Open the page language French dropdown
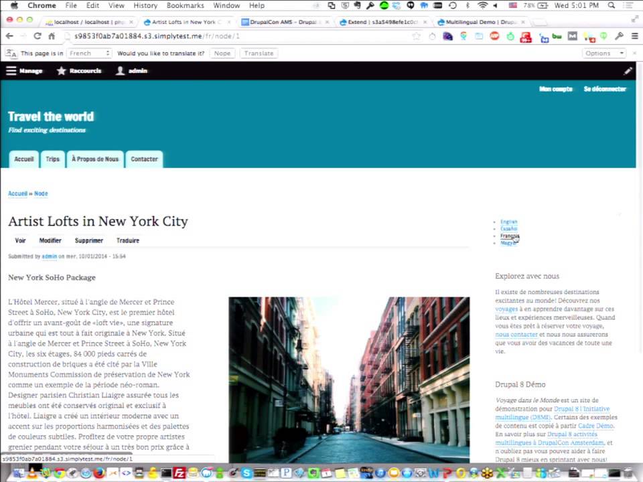Image resolution: width=643 pixels, height=482 pixels. pos(89,54)
